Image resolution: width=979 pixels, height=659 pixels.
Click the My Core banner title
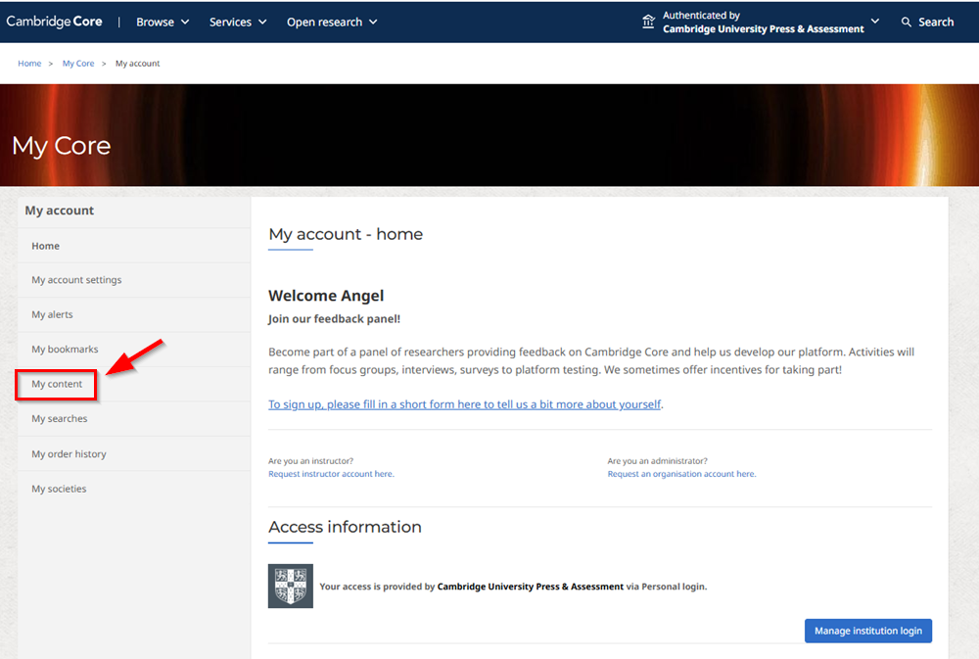point(61,146)
